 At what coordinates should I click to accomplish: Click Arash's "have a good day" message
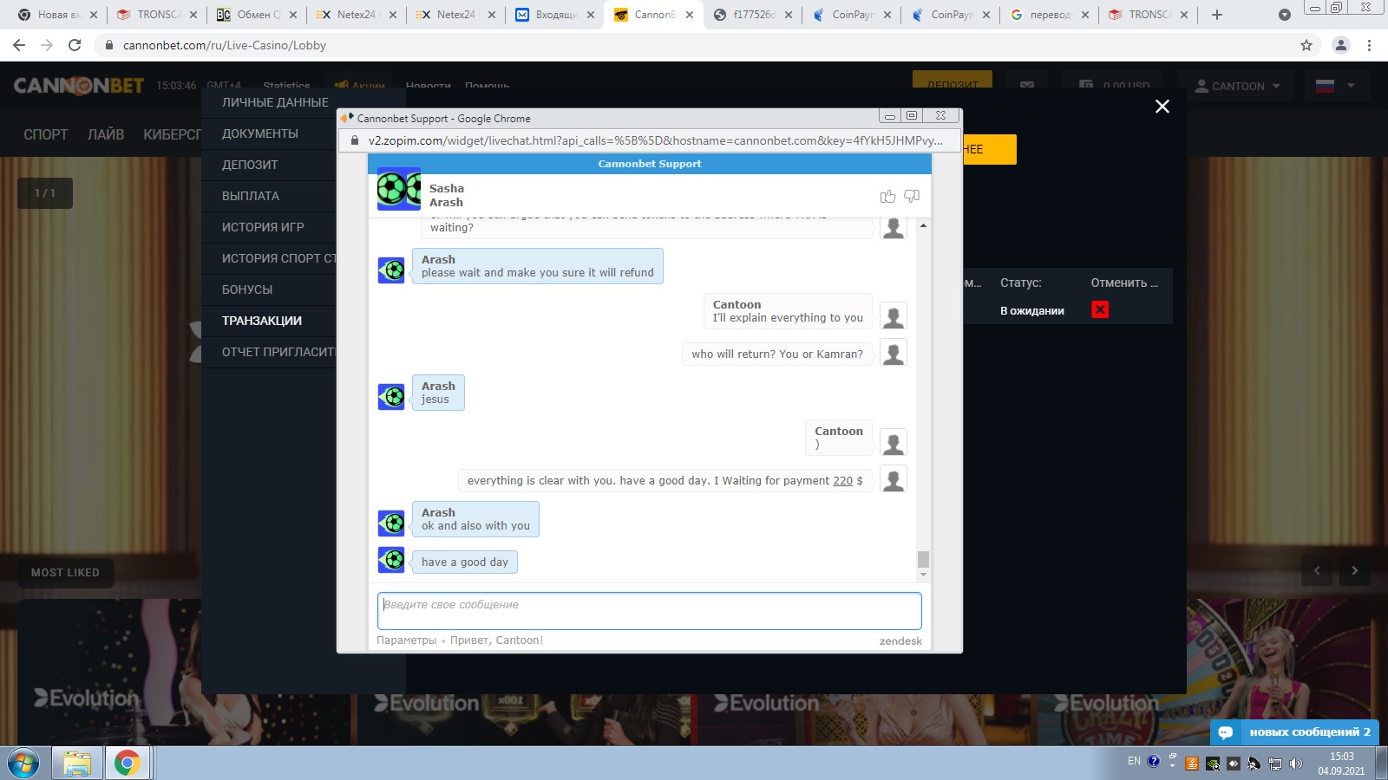pyautogui.click(x=465, y=562)
